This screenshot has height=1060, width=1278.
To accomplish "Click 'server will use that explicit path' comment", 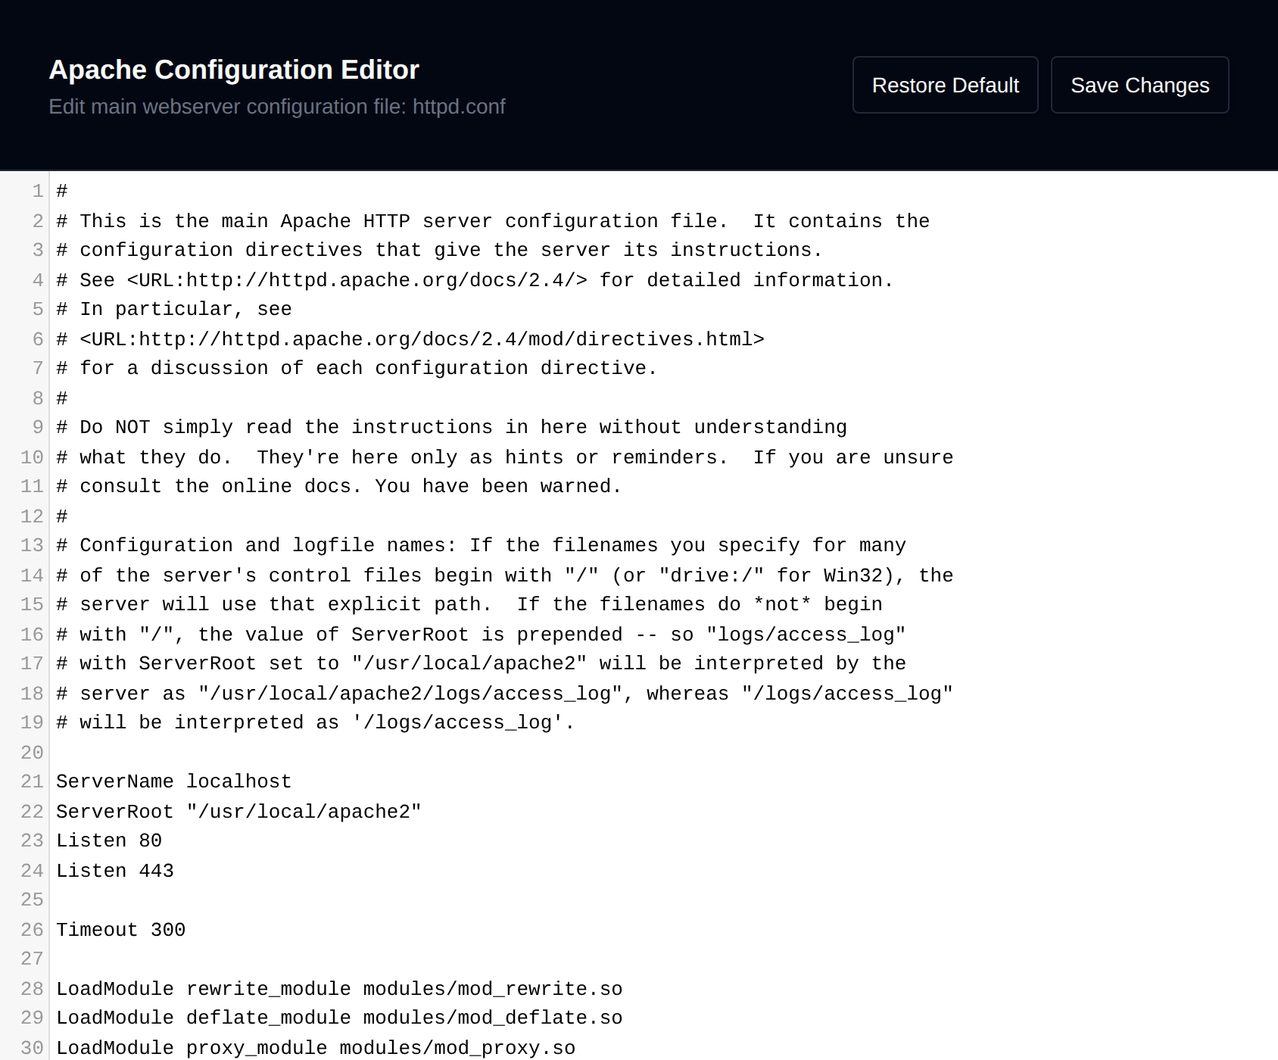I will [x=469, y=604].
